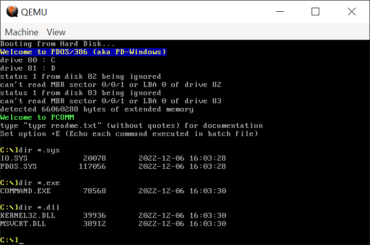The width and height of the screenshot is (370, 245).
Task: Select the COMMAND.EXE file name
Action: point(25,191)
